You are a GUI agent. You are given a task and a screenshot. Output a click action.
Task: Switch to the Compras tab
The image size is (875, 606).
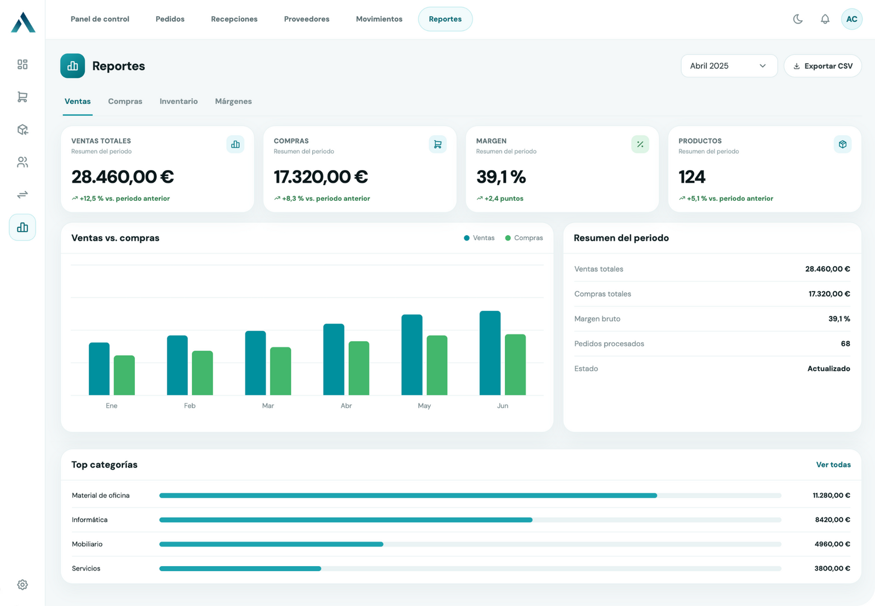pos(125,102)
